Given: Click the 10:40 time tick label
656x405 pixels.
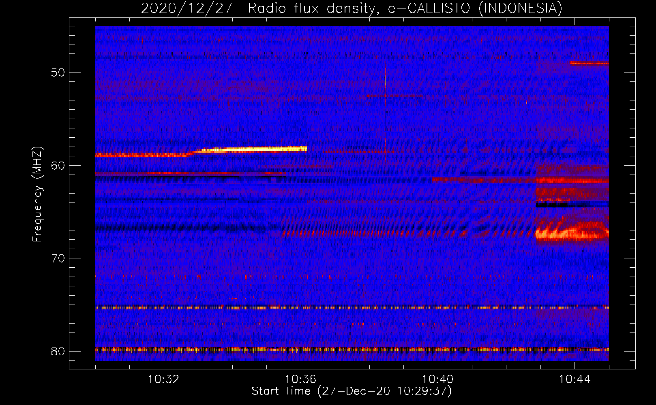Looking at the screenshot, I should [437, 379].
